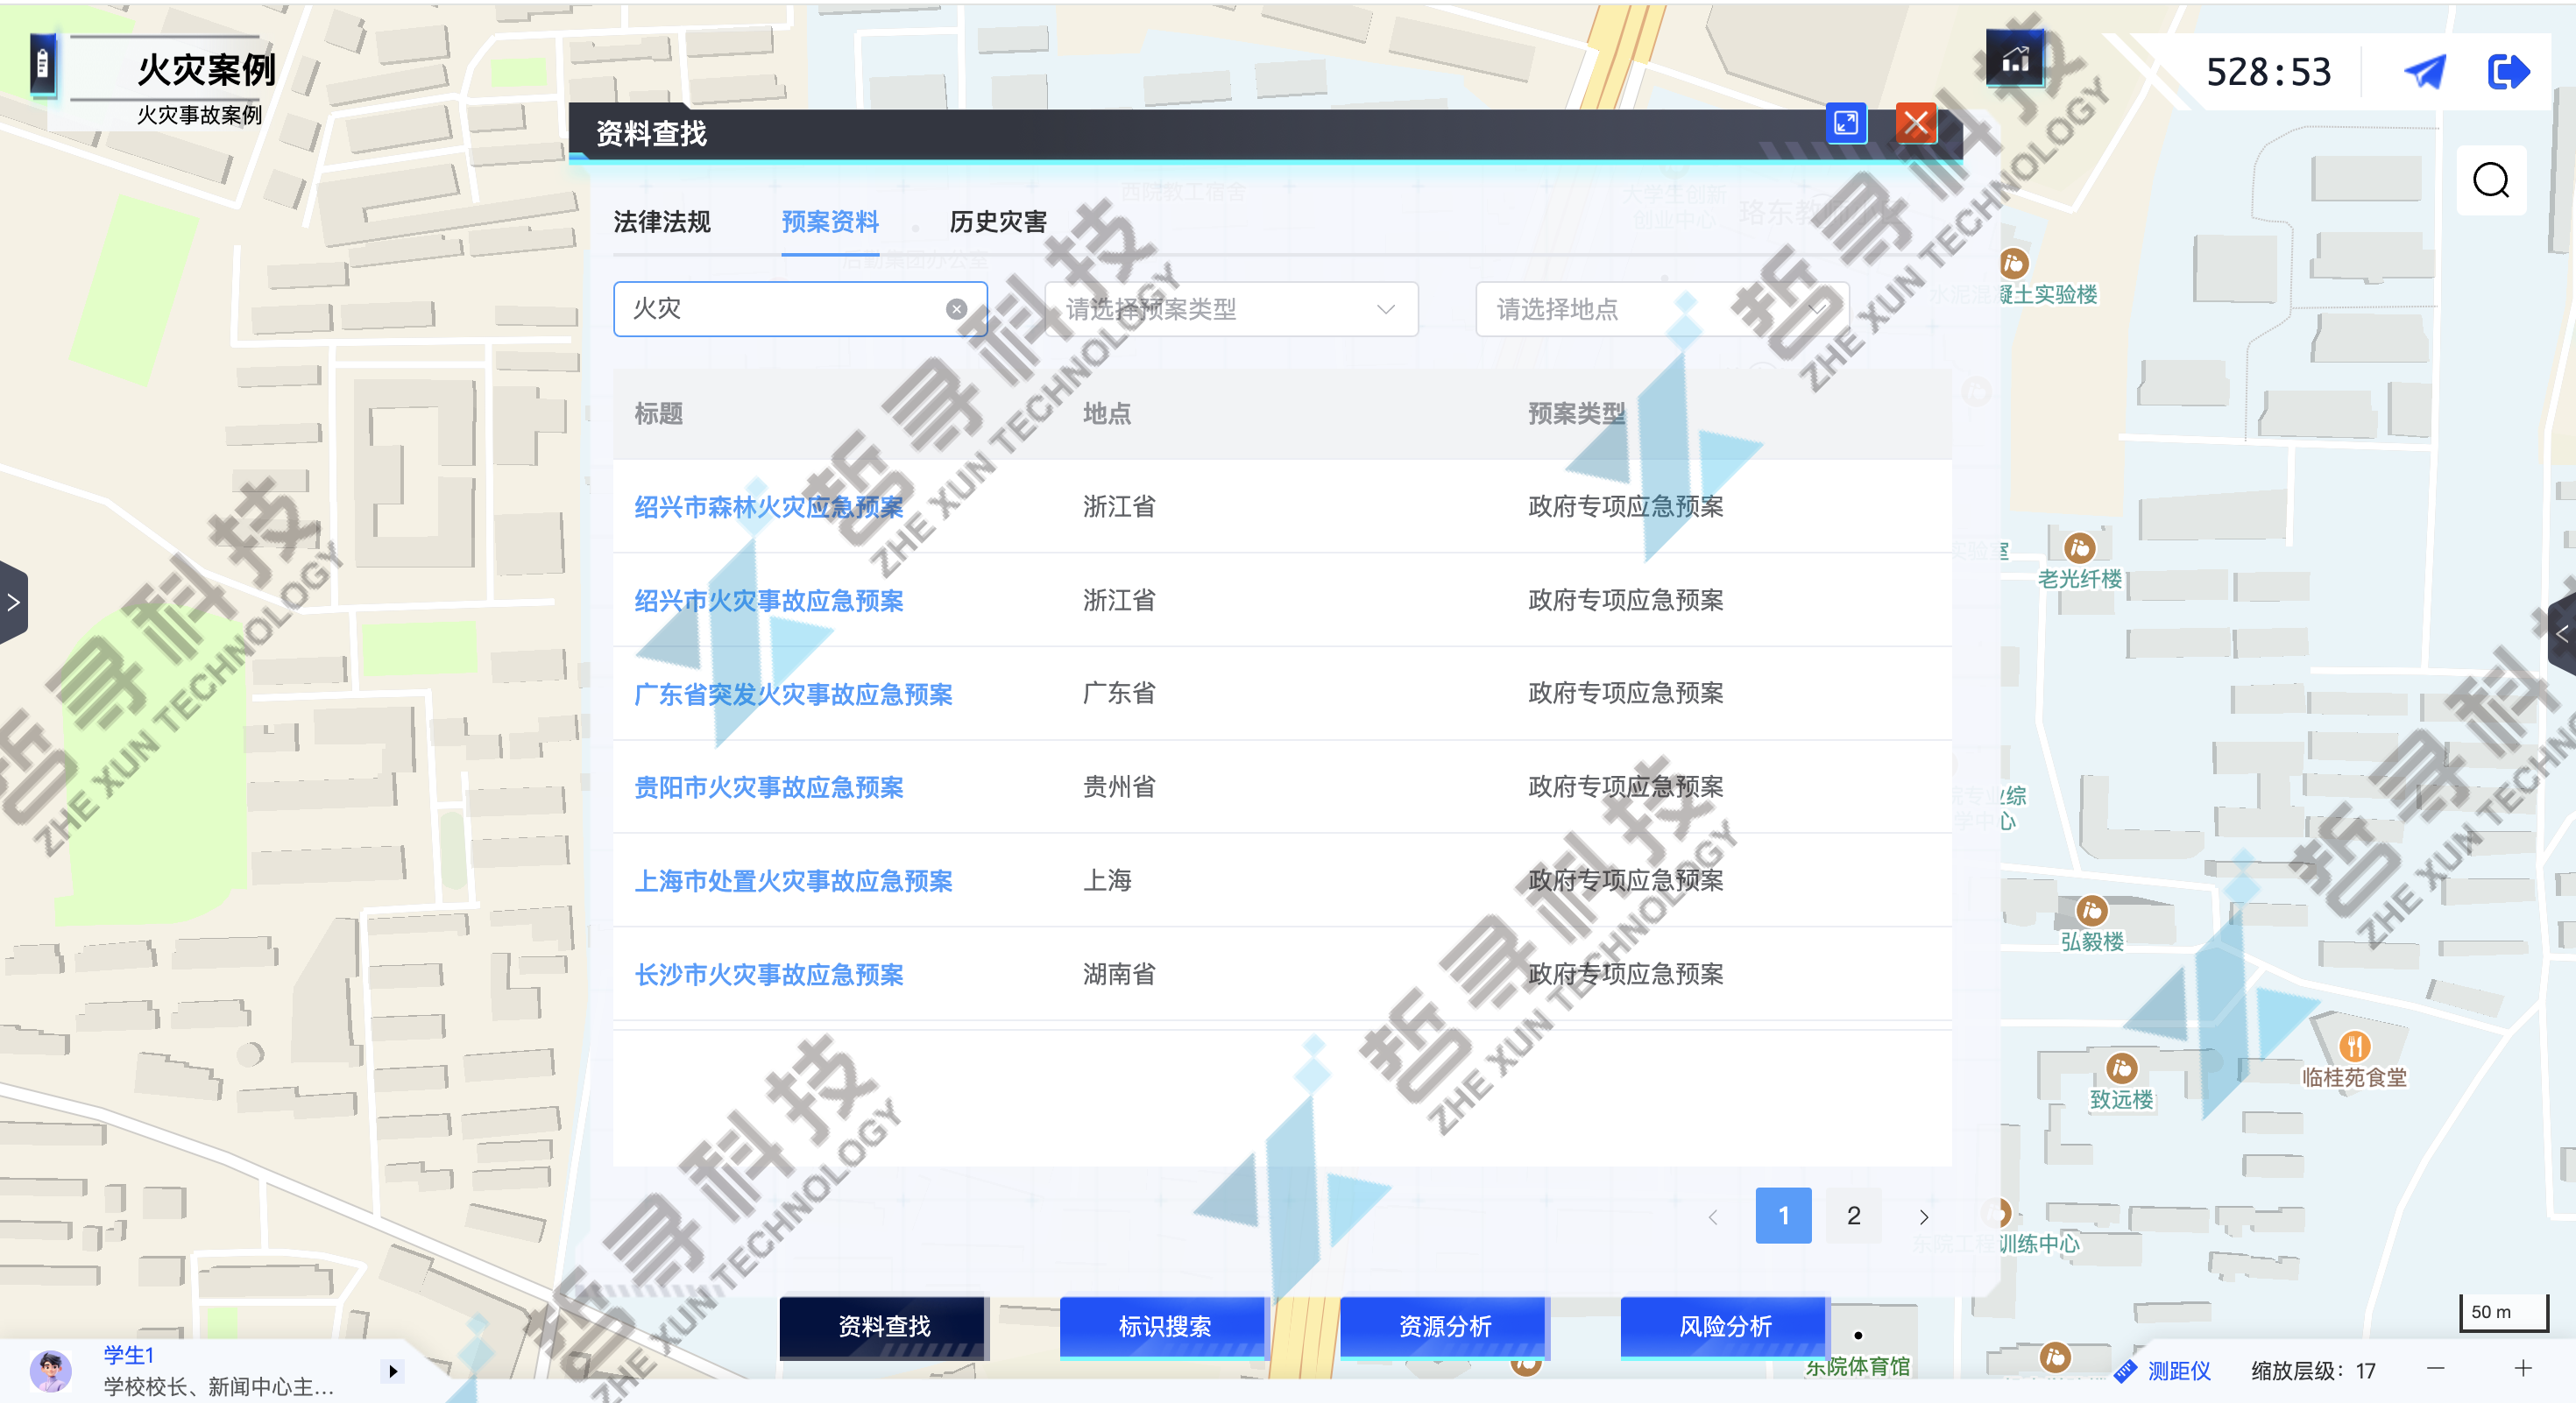Close the 资料查找 dialog
Viewport: 2576px width, 1403px height.
[1916, 123]
